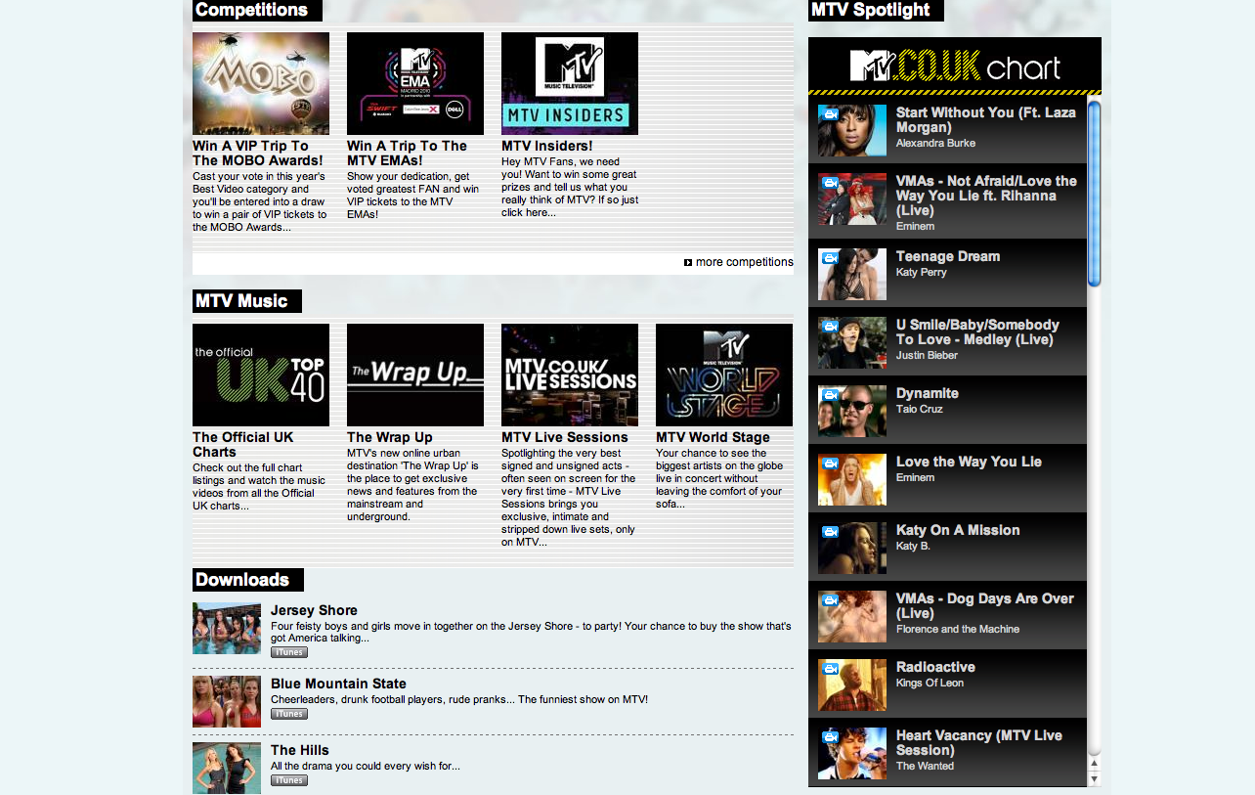Select the video icon on Love the Way You Lie
The width and height of the screenshot is (1255, 795).
(x=830, y=463)
